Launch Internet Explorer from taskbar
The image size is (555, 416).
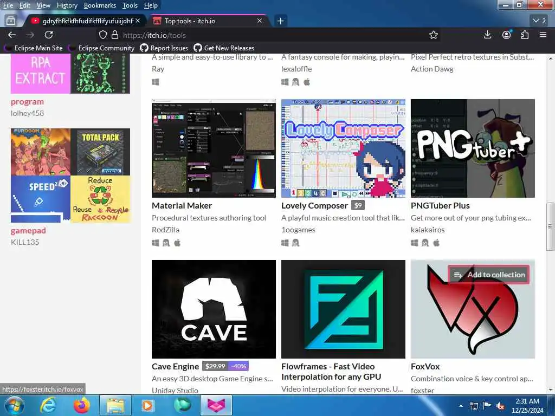48,405
